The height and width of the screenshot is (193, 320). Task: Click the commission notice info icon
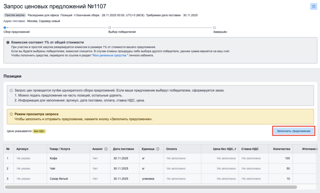click(8, 42)
